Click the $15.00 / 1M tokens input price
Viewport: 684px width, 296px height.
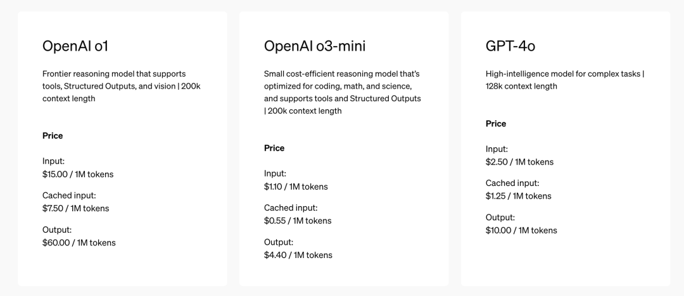pos(78,174)
